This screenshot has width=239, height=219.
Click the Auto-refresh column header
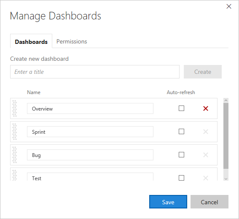tap(181, 92)
